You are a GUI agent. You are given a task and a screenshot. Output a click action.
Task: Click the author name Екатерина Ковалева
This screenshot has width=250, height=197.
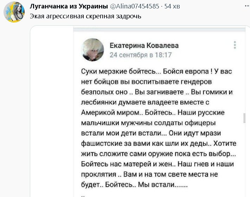(144, 45)
